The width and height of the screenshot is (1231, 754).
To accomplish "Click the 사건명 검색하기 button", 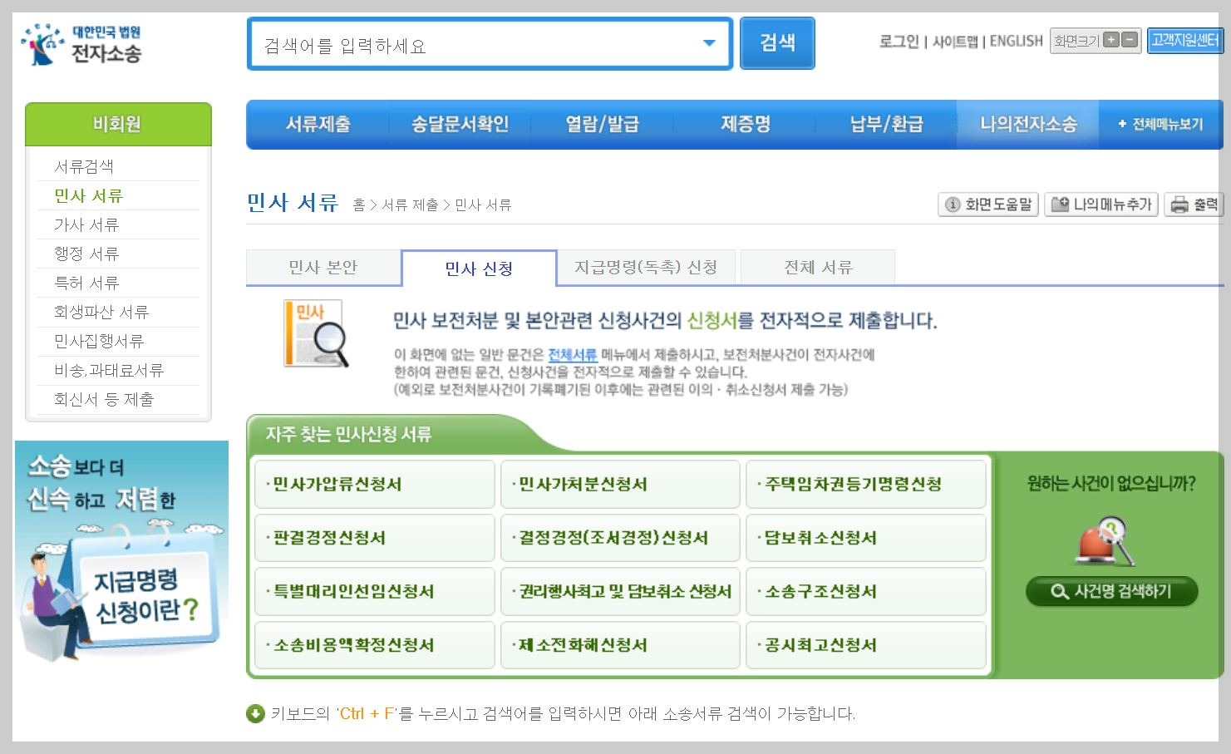I will pos(1112,591).
